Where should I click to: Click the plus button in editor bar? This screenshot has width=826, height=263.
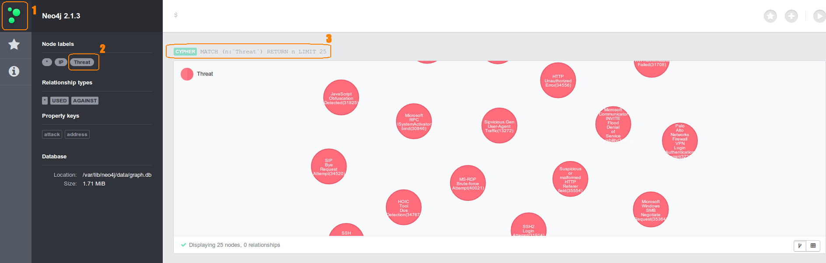coord(791,16)
